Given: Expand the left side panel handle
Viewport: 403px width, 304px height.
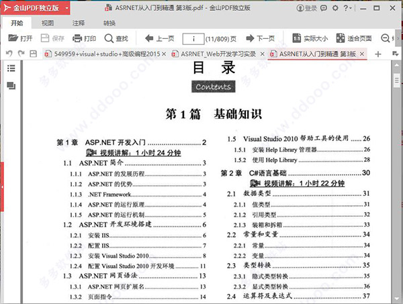Looking at the screenshot, I should click(x=2, y=187).
